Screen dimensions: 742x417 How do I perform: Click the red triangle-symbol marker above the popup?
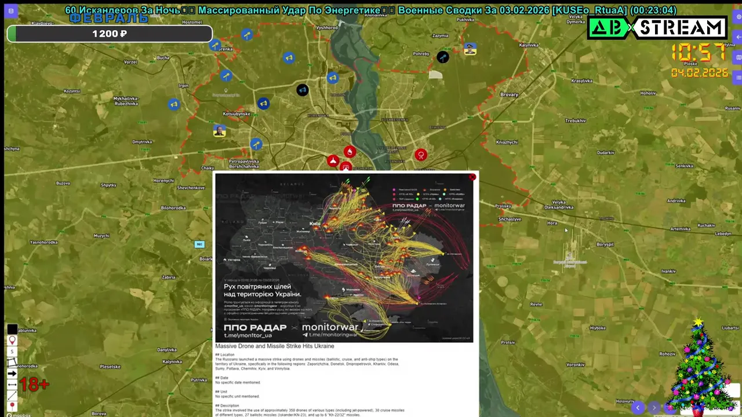(x=333, y=161)
